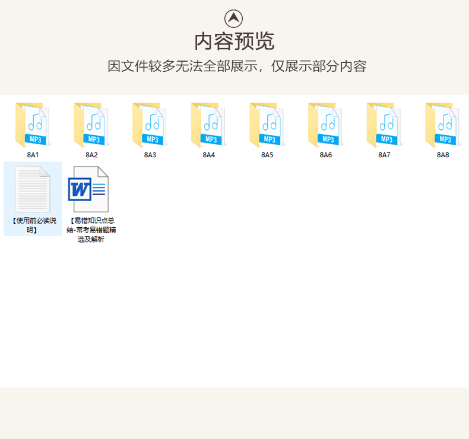The height and width of the screenshot is (439, 469).
Task: Click the 8A2 folder name label
Action: (91, 155)
